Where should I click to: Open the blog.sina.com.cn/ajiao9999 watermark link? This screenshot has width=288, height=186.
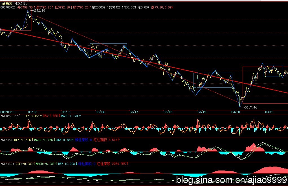tap(231, 180)
